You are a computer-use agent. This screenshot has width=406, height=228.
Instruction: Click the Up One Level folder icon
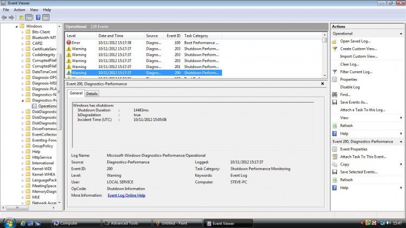pos(21,18)
